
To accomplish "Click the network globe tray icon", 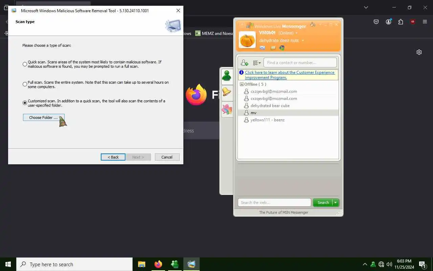I will click(x=381, y=264).
